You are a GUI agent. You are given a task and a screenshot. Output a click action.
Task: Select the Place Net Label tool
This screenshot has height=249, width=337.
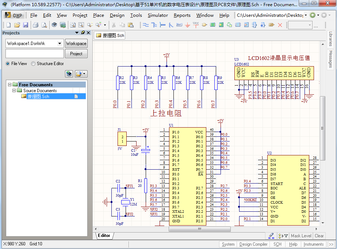click(x=179, y=25)
